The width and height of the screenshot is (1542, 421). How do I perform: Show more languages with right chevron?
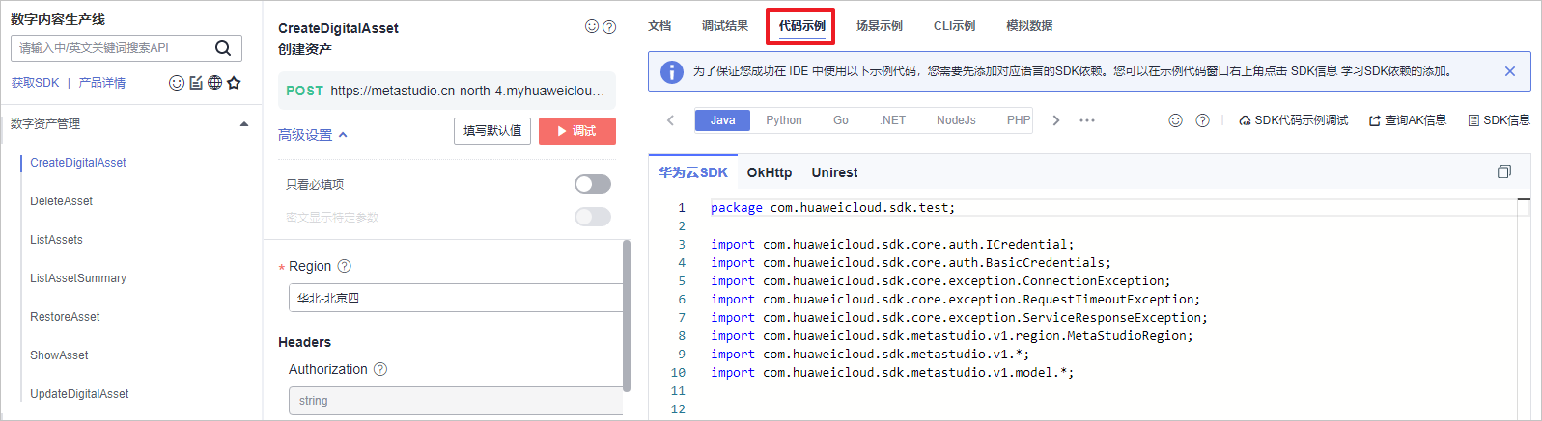point(1056,120)
